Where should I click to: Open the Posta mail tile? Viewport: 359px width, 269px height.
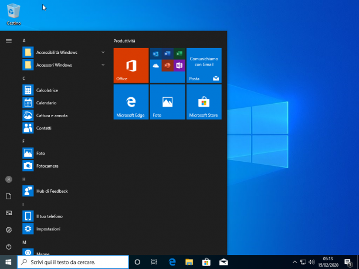[204, 66]
